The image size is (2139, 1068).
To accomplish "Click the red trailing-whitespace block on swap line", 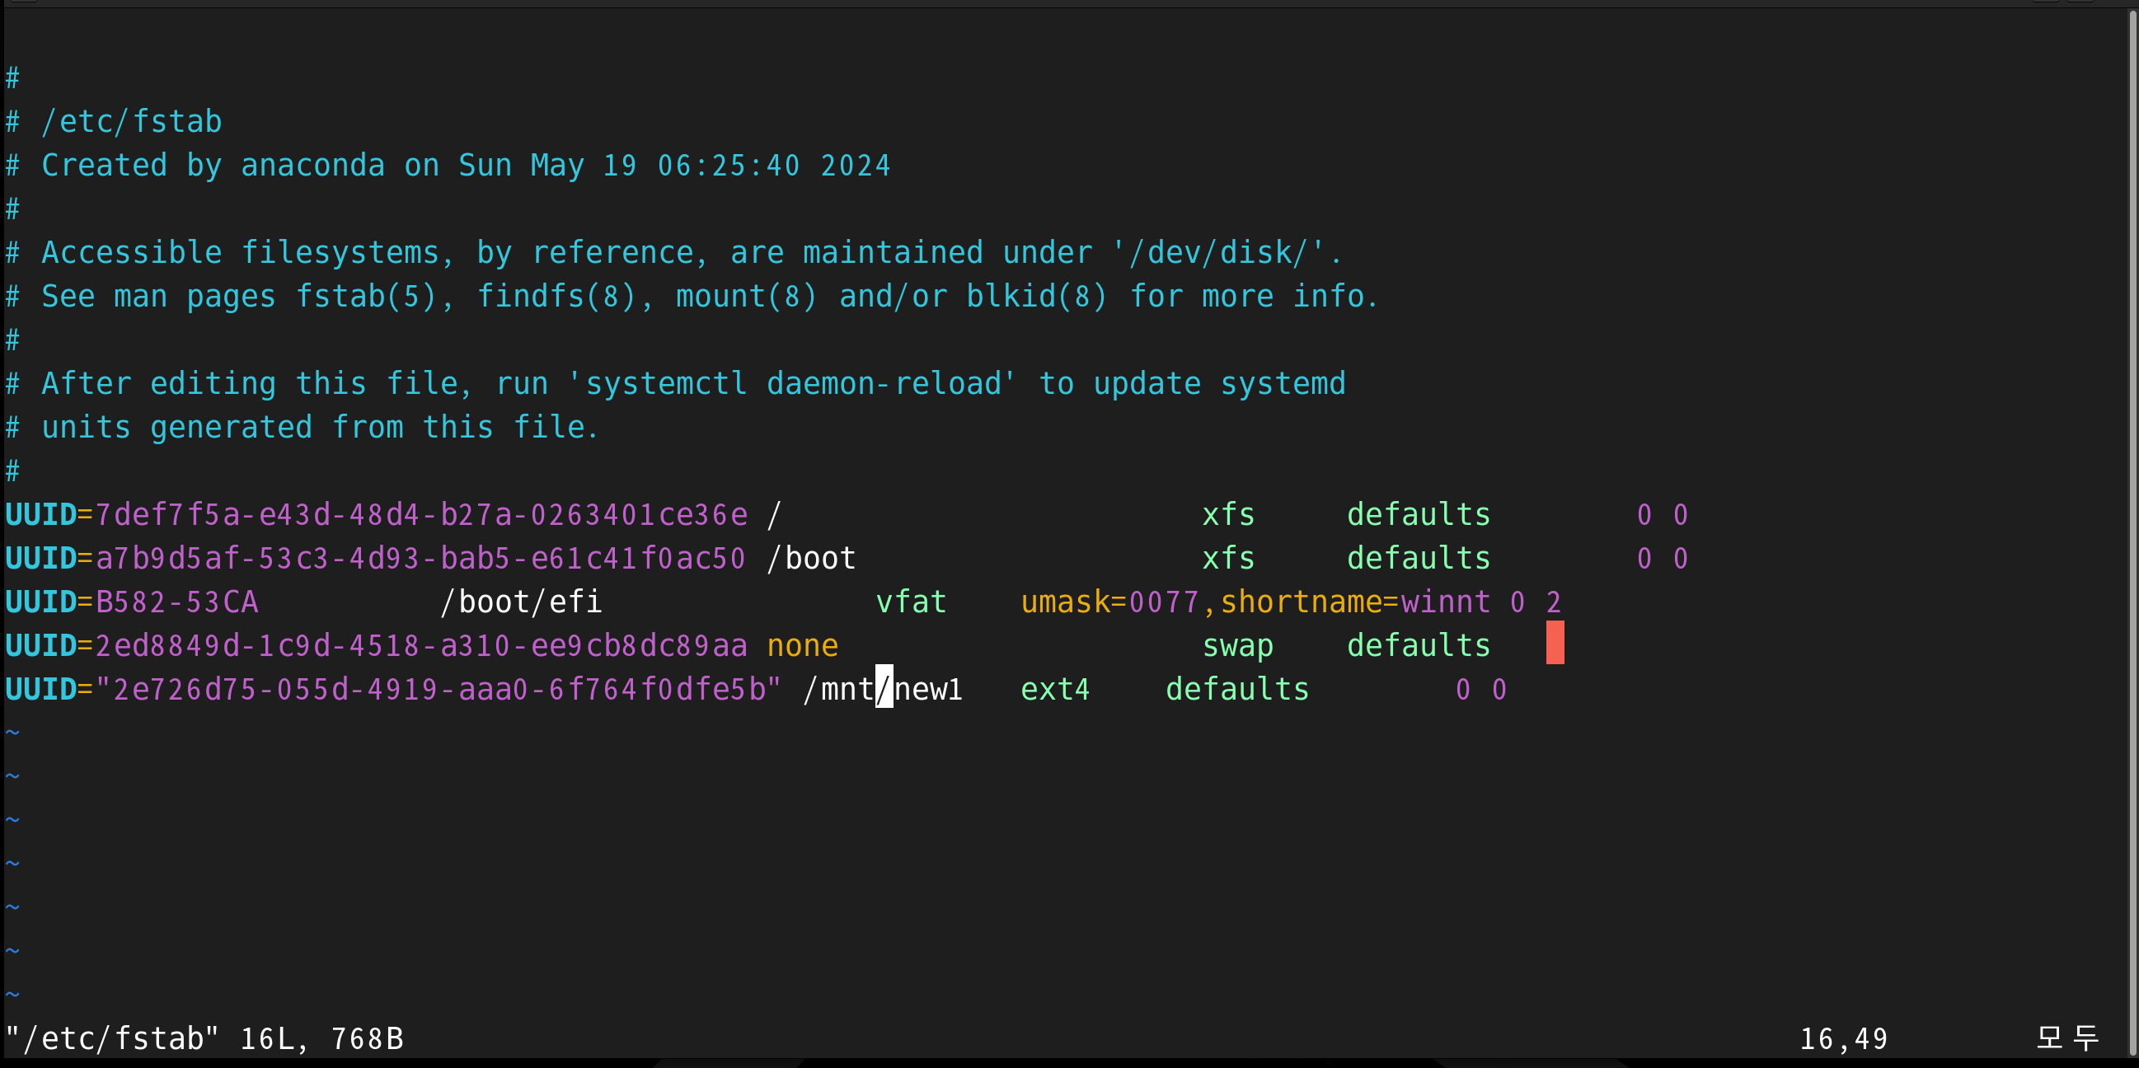I will click(1555, 643).
